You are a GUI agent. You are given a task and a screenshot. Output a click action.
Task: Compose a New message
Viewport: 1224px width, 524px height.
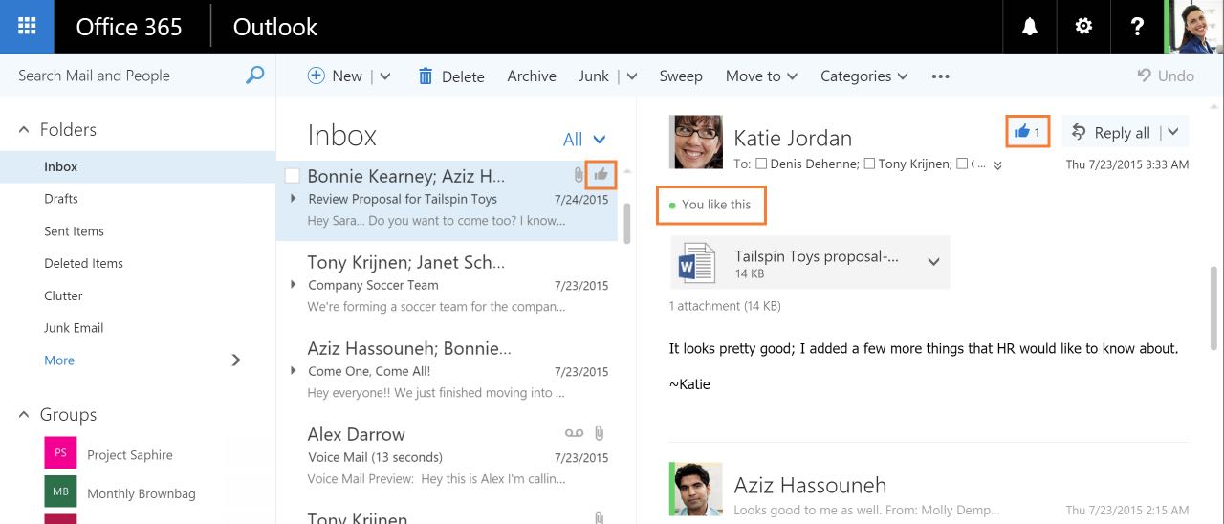pos(335,76)
